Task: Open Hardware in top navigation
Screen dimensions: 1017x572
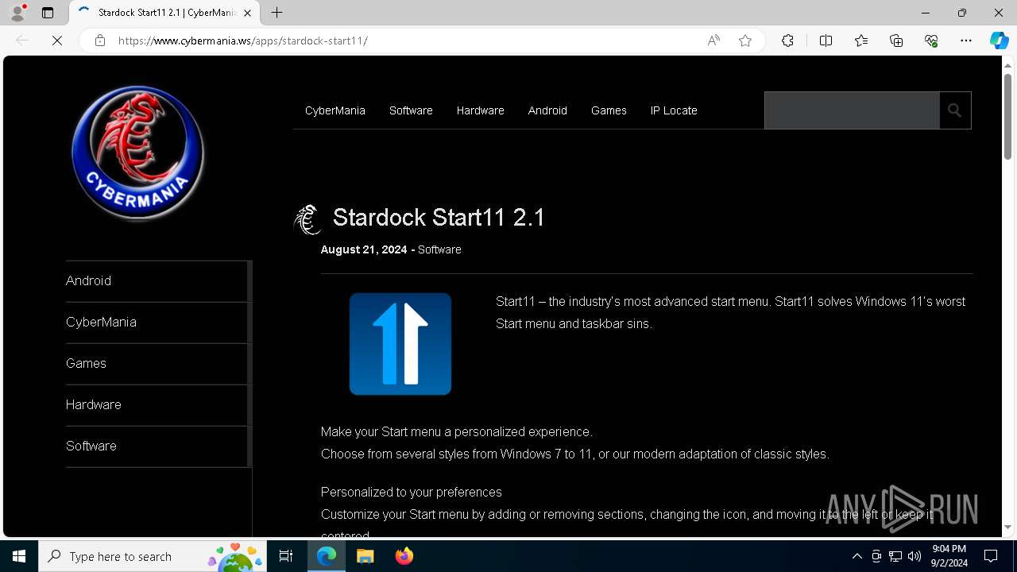Action: (x=481, y=110)
